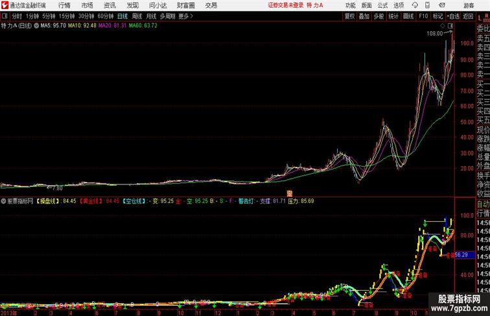This screenshot has height=316, width=490.
Task: Click the 证券交易未登录 login status link
Action: pyautogui.click(x=286, y=5)
